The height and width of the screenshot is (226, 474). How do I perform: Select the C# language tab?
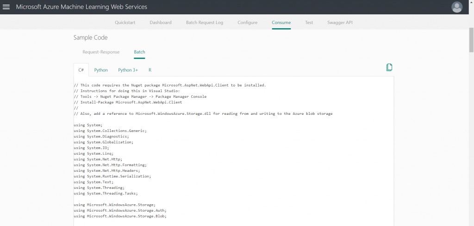pos(81,70)
